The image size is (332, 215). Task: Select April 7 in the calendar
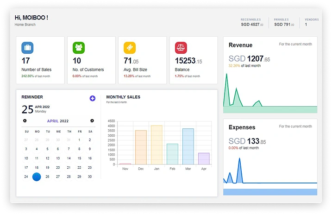69,149
